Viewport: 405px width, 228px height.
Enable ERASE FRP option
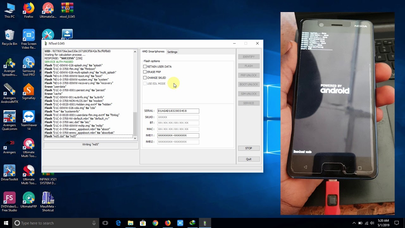tap(145, 72)
